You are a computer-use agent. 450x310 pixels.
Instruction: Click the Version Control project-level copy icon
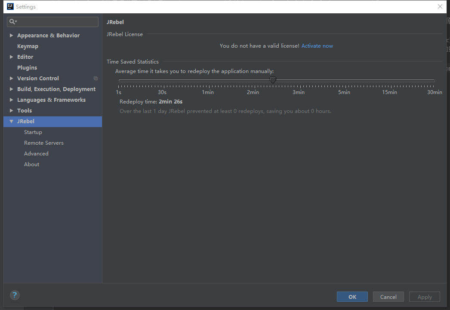pyautogui.click(x=96, y=78)
